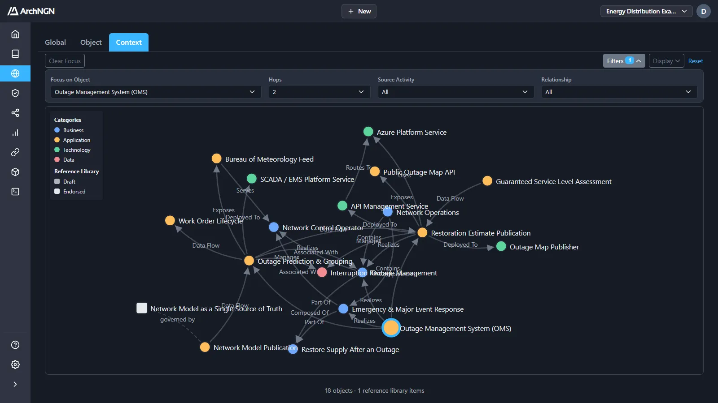This screenshot has width=718, height=403.
Task: Toggle the Draft reference library legend item
Action: [65, 182]
